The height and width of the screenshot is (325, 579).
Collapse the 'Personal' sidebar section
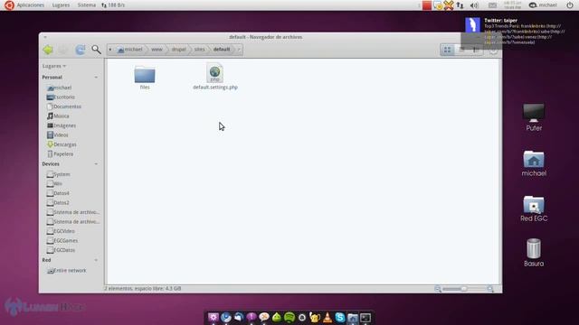tap(96, 78)
